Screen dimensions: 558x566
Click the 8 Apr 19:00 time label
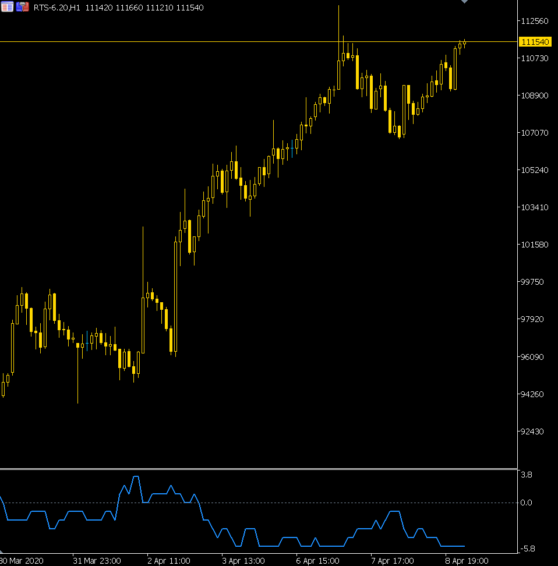[467, 561]
